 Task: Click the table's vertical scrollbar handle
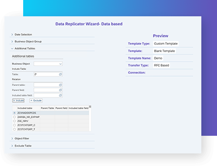[90, 107]
